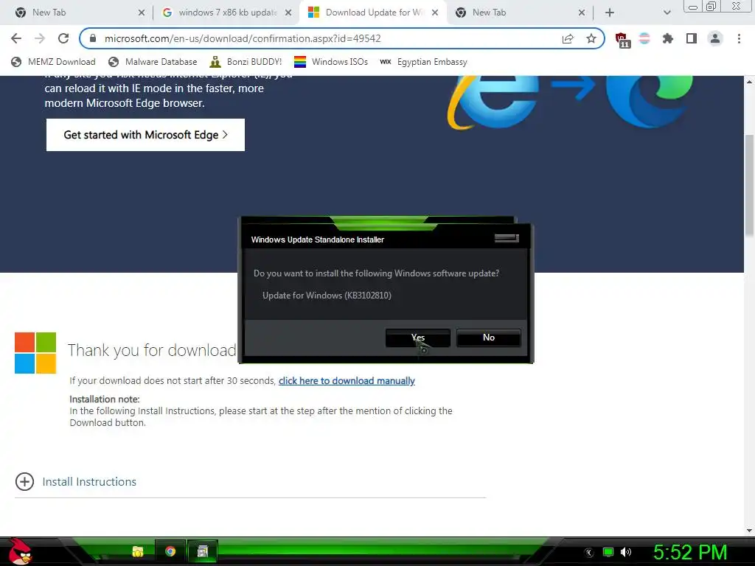Click Yes to install the update
Image resolution: width=755 pixels, height=566 pixels.
417,338
